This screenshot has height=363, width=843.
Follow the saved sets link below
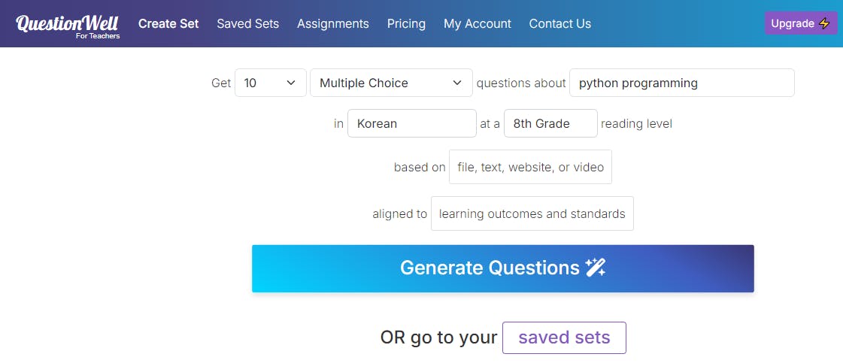tap(563, 337)
